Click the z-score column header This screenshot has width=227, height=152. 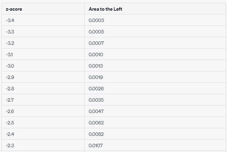tap(14, 9)
